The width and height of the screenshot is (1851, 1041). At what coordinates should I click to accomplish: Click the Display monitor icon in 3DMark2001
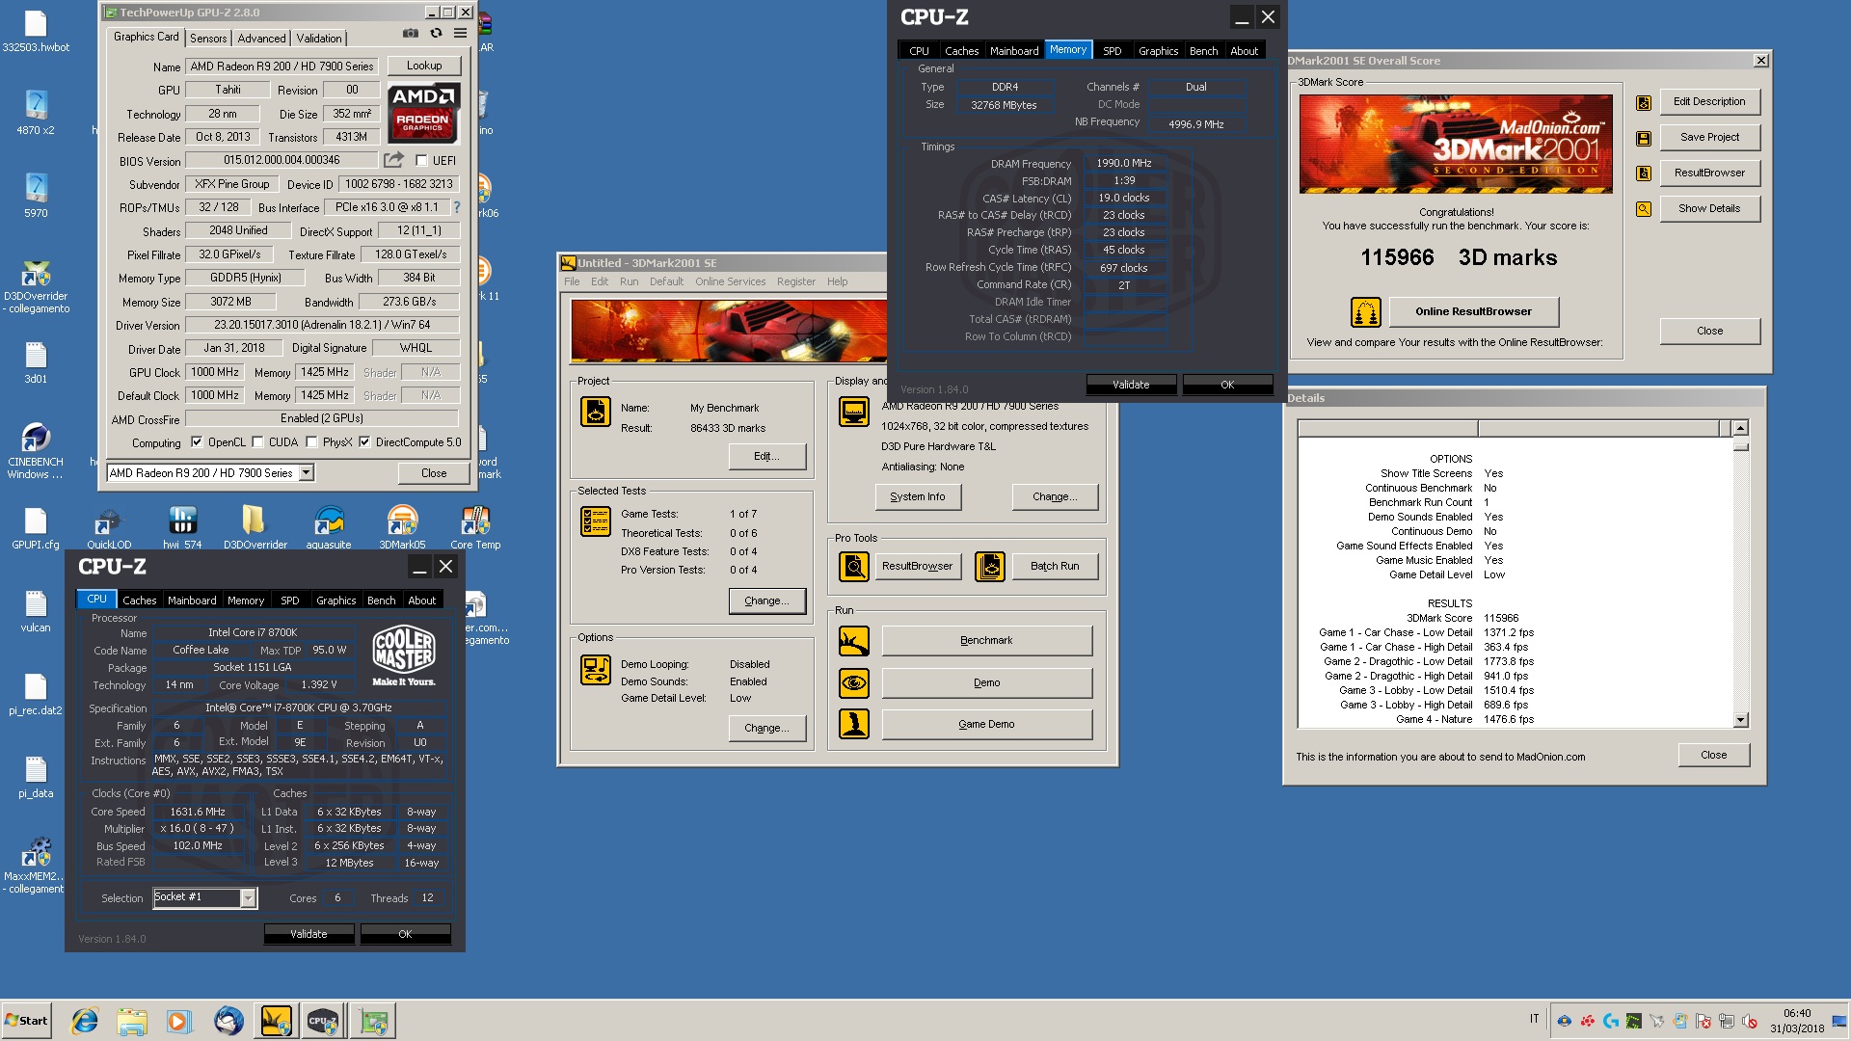853,412
